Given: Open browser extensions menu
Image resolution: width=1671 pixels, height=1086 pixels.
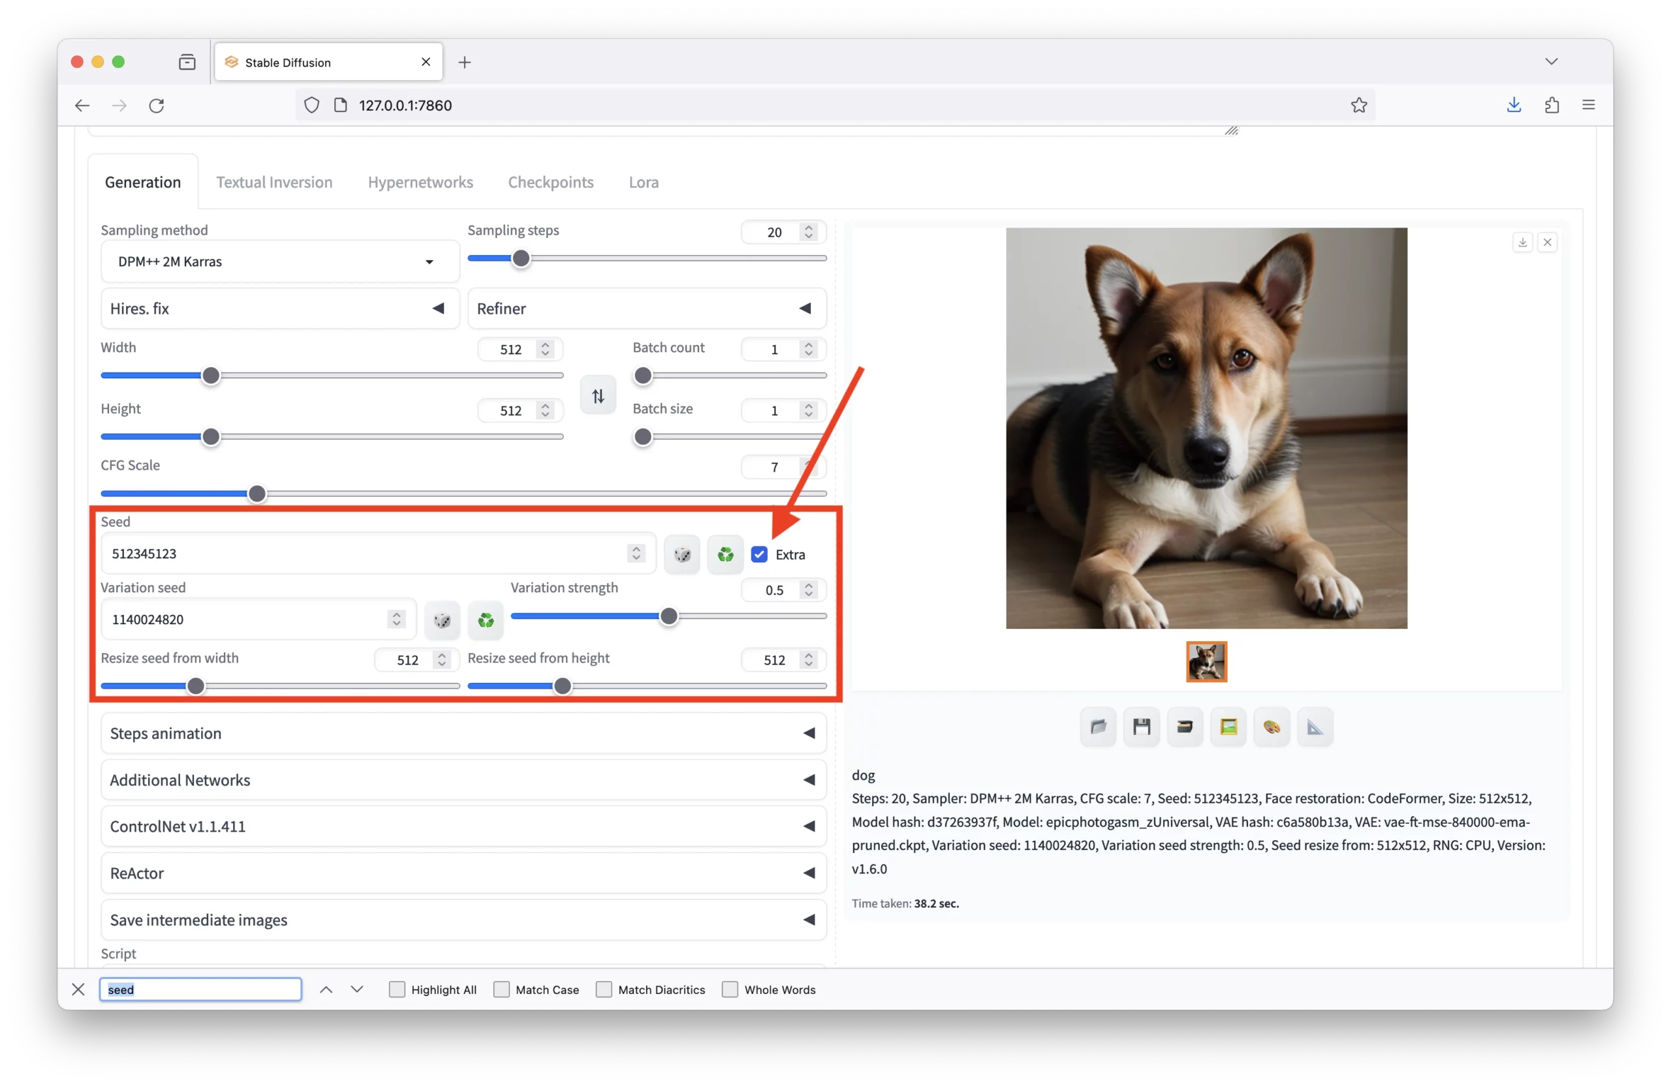Looking at the screenshot, I should (x=1552, y=105).
